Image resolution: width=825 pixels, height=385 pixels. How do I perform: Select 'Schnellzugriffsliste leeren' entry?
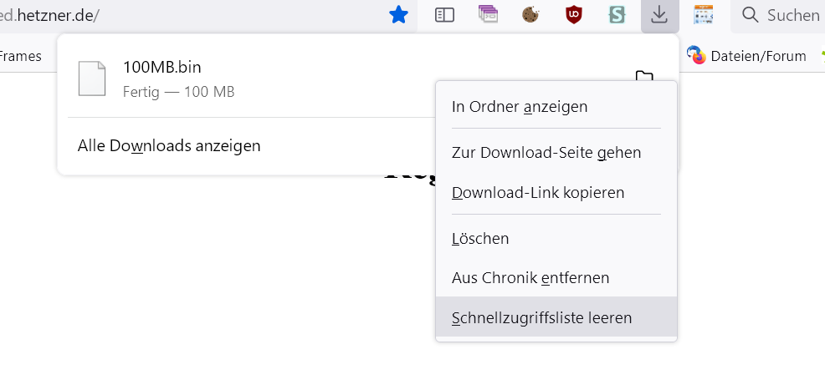tap(541, 317)
